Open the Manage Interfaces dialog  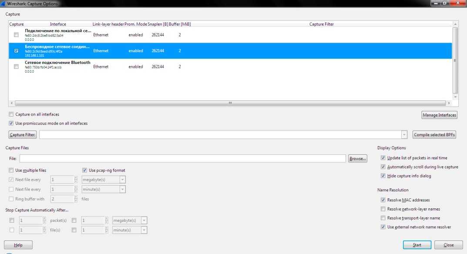(x=439, y=115)
